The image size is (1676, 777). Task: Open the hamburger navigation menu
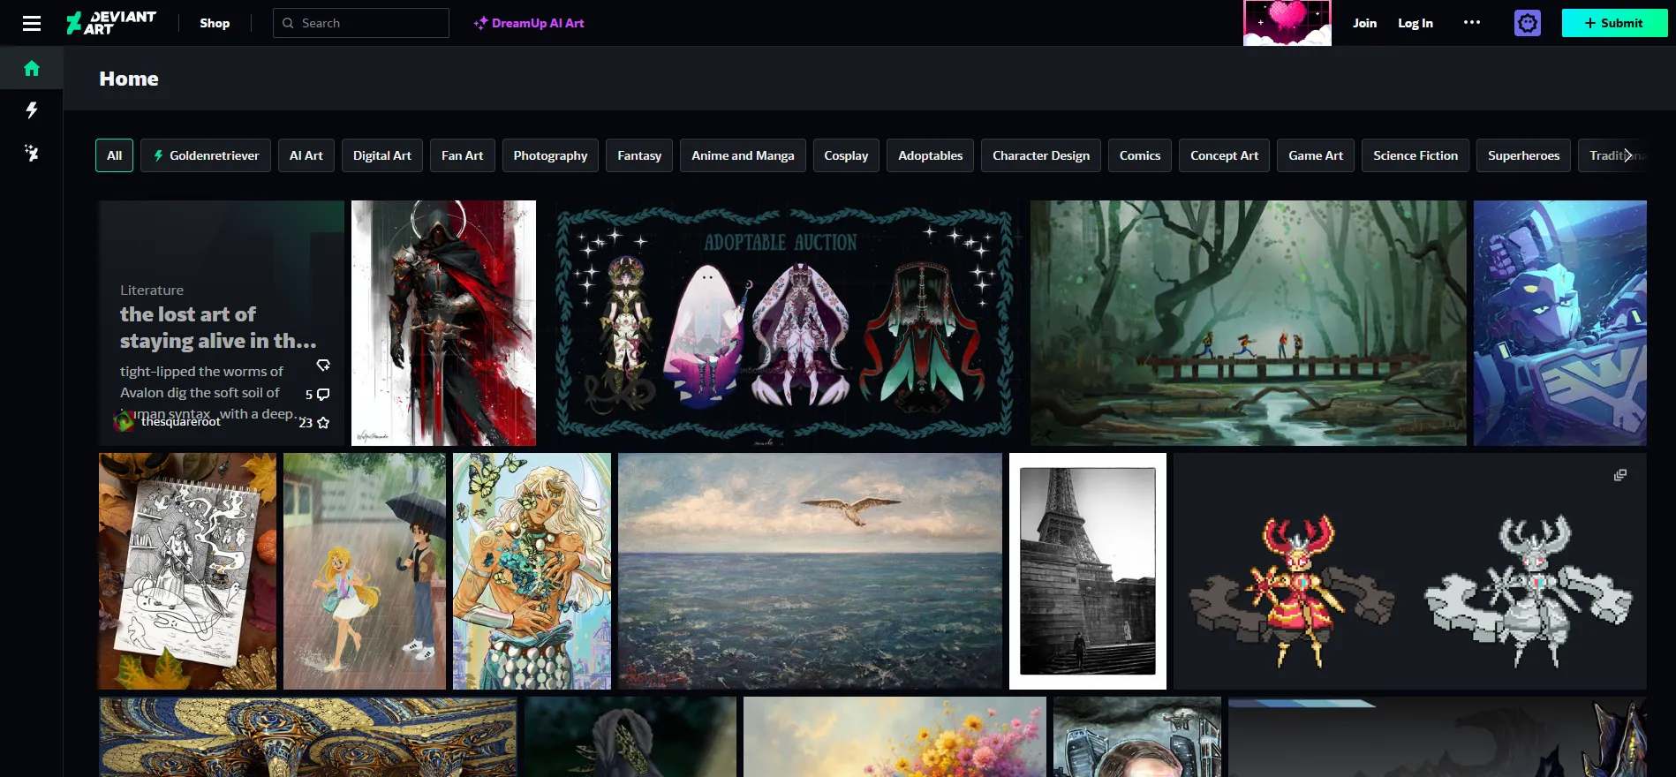click(32, 23)
